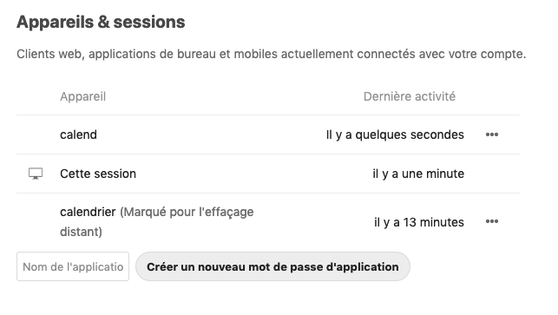Screen dimensions: 558x315
Task: Click the word Appareils in the heading
Action: tap(56, 22)
